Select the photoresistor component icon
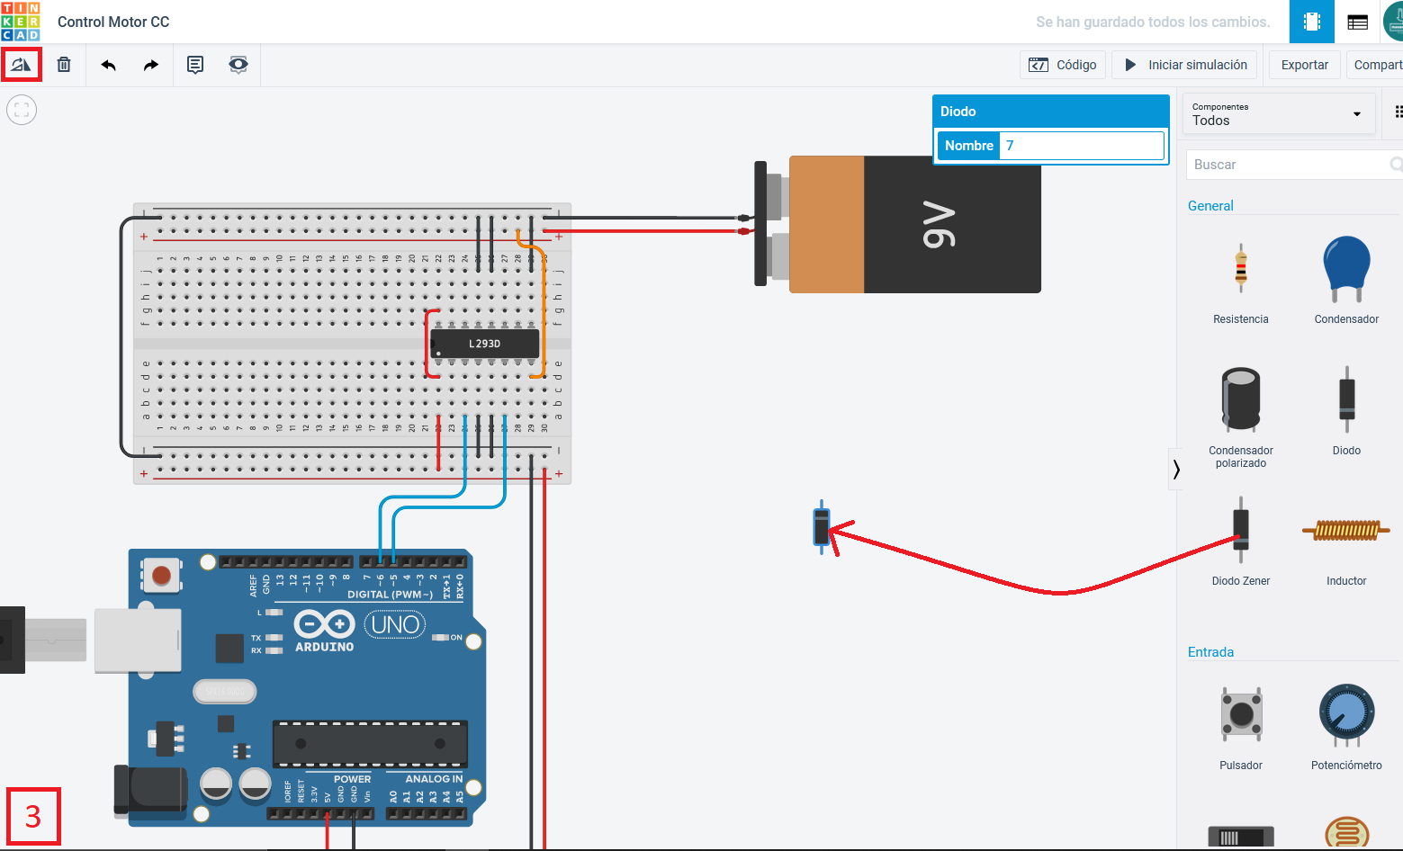Screen dimensions: 1403x851 coord(1346,833)
